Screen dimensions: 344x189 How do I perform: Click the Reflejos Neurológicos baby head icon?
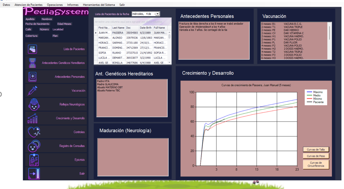point(34,104)
